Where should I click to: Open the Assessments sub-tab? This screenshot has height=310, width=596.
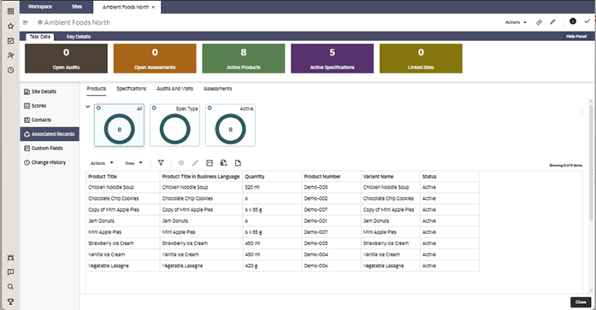pos(218,89)
